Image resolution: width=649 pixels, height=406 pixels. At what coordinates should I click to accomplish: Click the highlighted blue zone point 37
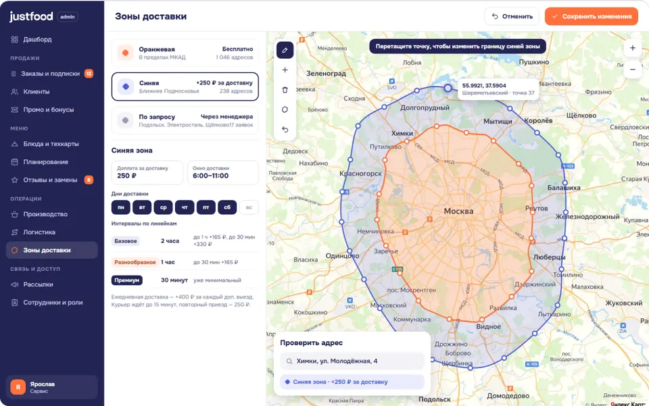448,88
